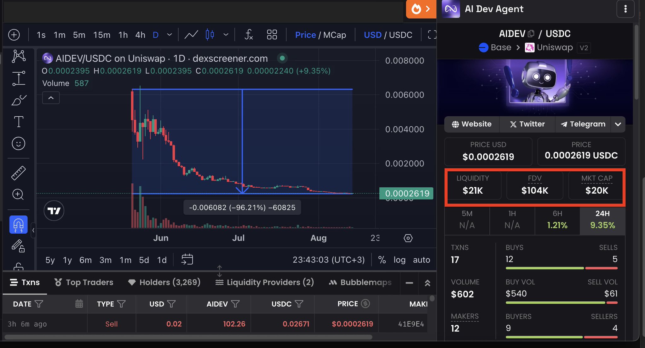Screen dimensions: 645x348
Task: Expand more social links chevron
Action: pyautogui.click(x=618, y=124)
